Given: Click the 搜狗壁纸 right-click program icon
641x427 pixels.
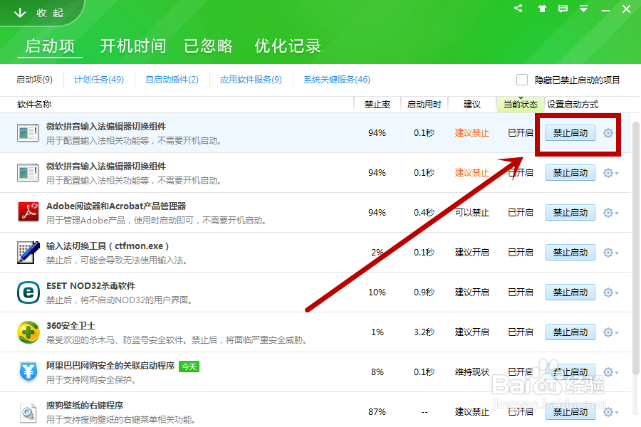Looking at the screenshot, I should 28,413.
